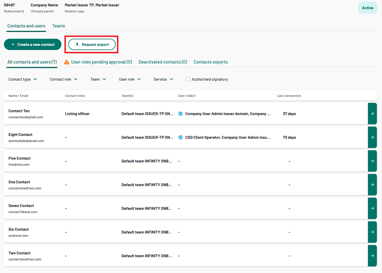Click email contacttwo@two.com
This screenshot has width=382, height=273.
pyautogui.click(x=25, y=259)
